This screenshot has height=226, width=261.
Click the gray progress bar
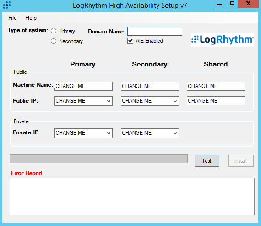pos(98,159)
